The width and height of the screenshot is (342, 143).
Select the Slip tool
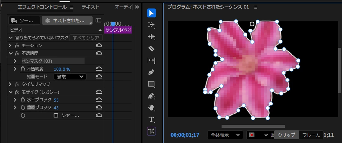[x=151, y=60]
